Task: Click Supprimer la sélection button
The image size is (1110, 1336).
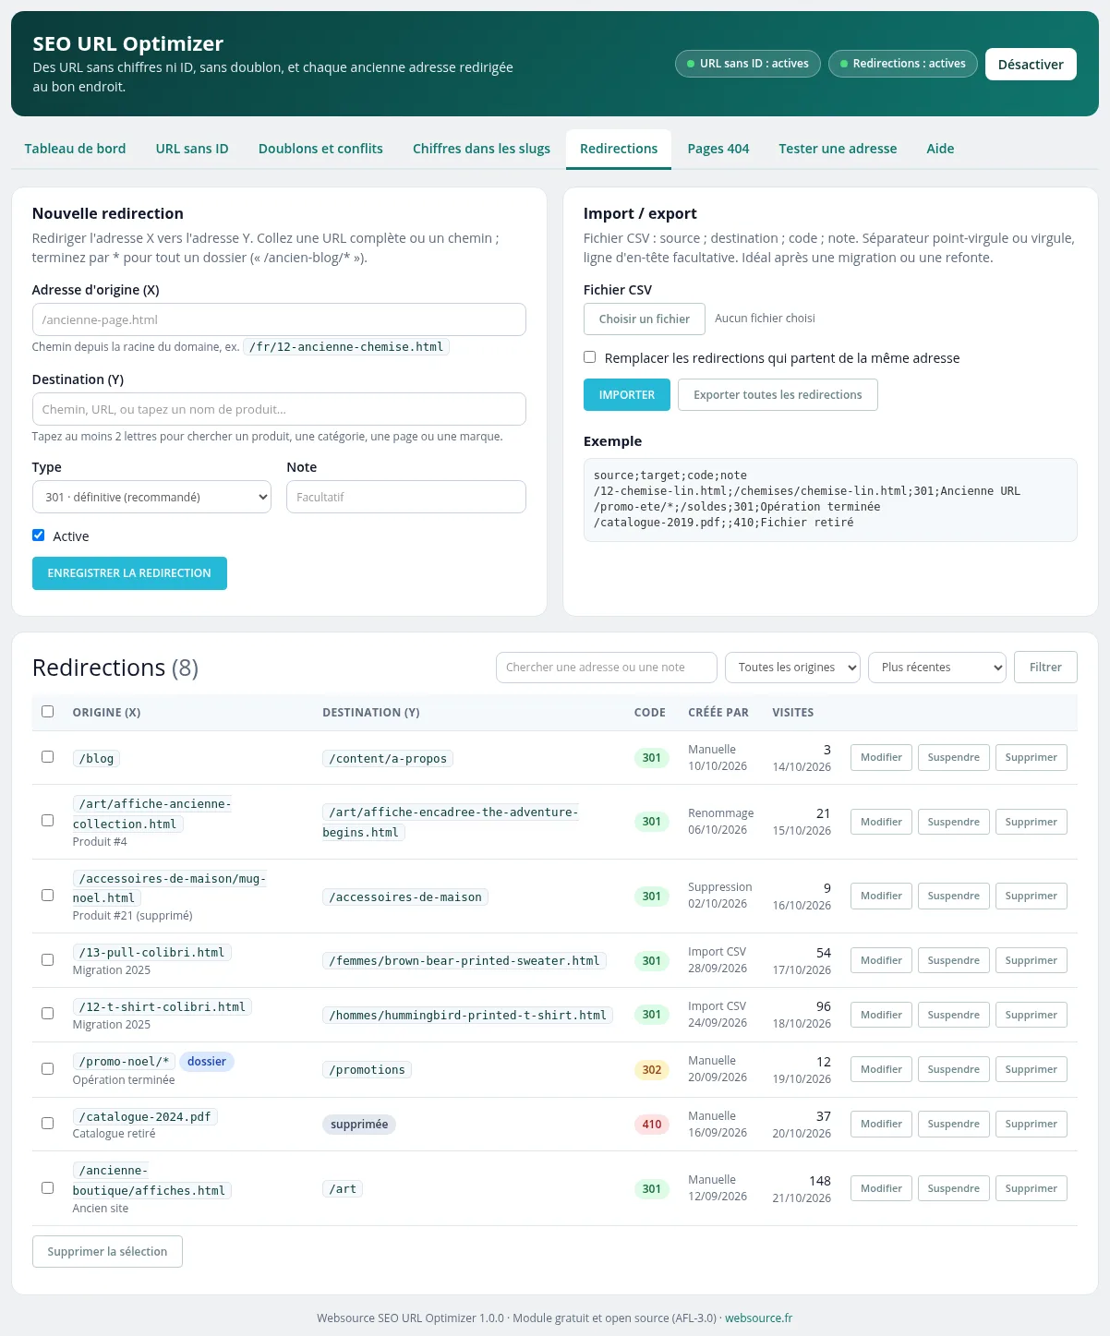Action: pos(107,1252)
